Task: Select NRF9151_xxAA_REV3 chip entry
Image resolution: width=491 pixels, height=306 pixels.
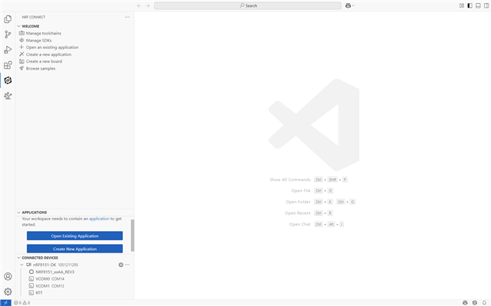Action: coord(55,272)
